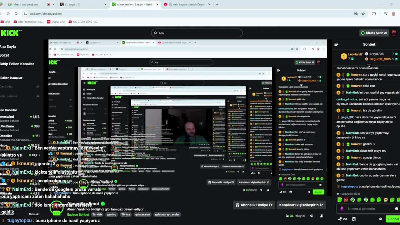Click the browser home button

16,14
